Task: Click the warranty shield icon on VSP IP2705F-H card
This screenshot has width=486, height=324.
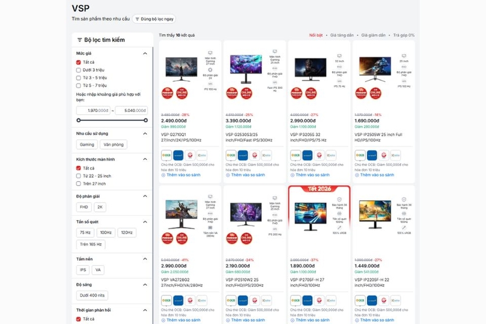Action: pos(340,199)
